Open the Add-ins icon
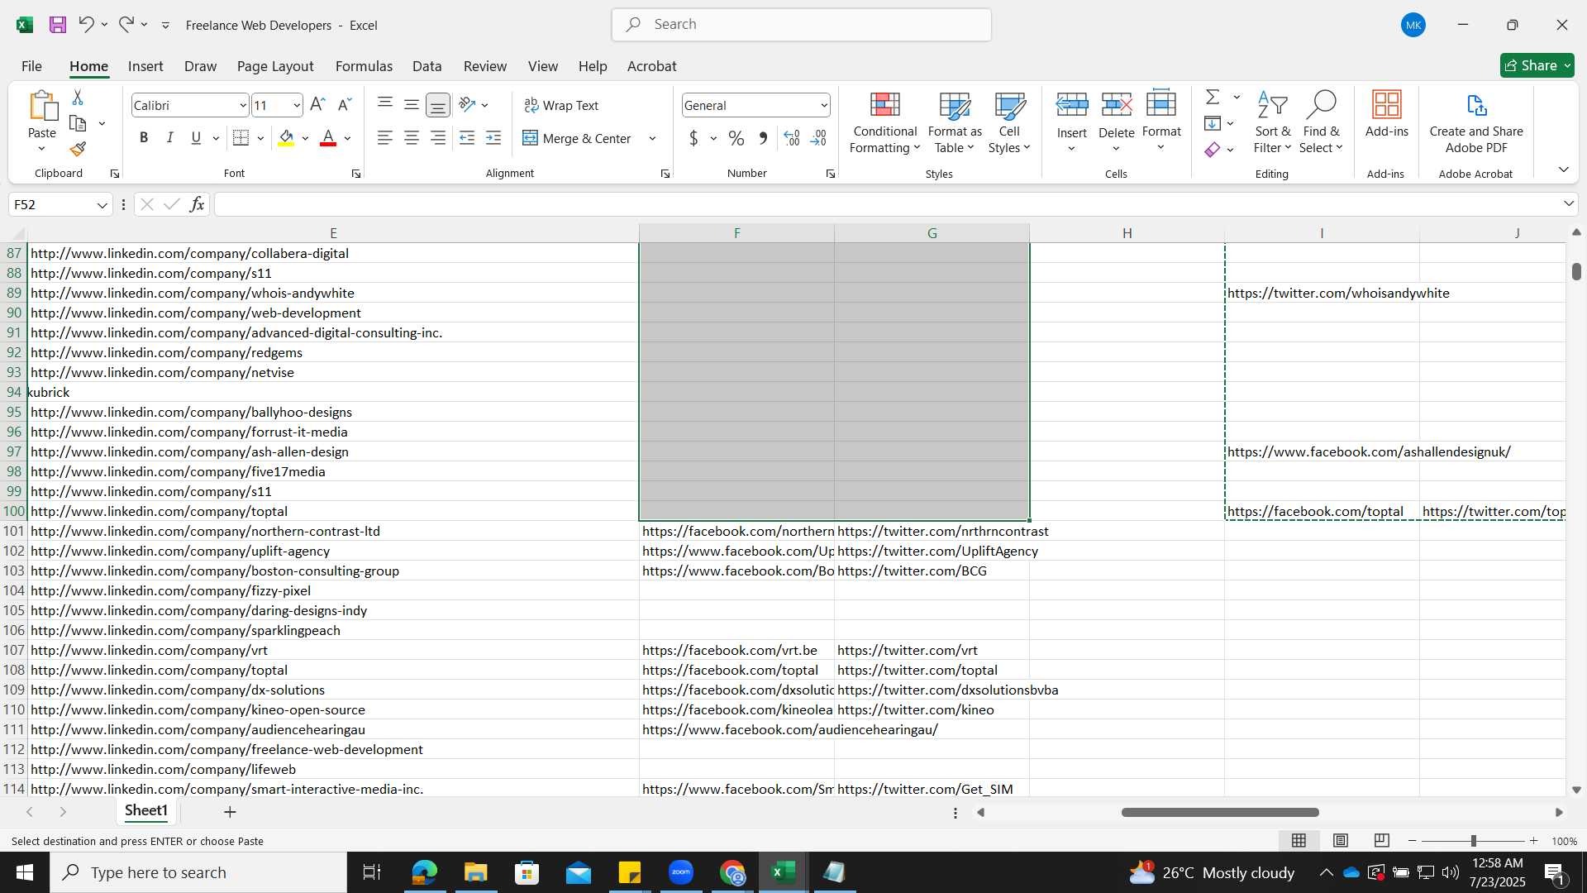1587x893 pixels. click(x=1386, y=114)
